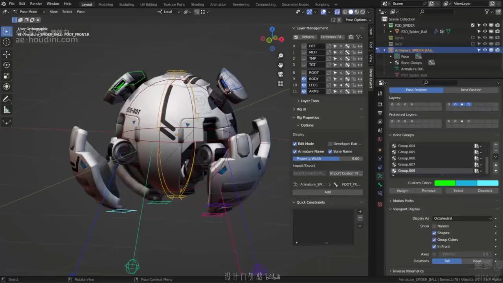Open the Object Data armature properties tab

pyautogui.click(x=380, y=176)
